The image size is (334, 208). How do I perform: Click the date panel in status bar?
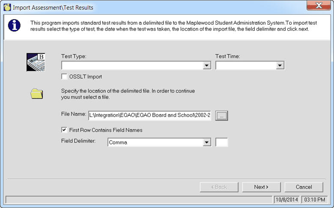(286, 199)
